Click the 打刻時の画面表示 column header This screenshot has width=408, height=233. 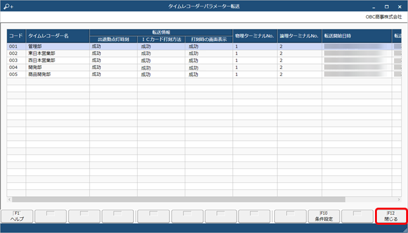[x=209, y=39]
